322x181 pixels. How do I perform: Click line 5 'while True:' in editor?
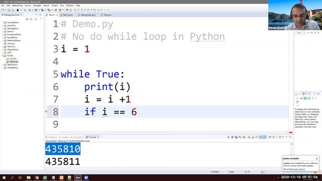coord(93,74)
